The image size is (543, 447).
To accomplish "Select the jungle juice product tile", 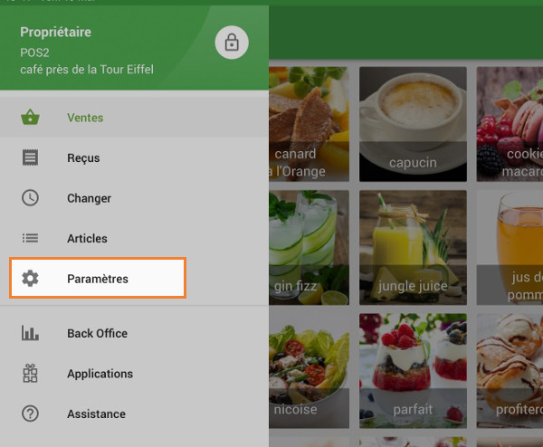I will pos(413,247).
